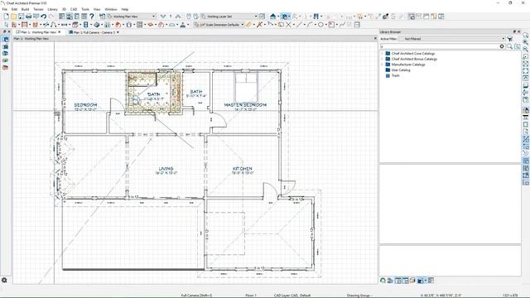
Task: Open the Active Filter Not Filtered dropdown
Action: coord(452,39)
